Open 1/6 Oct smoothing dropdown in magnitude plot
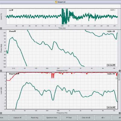This screenshot has width=121, height=121. coord(111,108)
